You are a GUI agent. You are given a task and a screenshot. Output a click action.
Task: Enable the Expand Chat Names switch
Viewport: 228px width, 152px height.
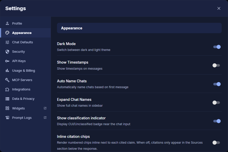[216, 103]
